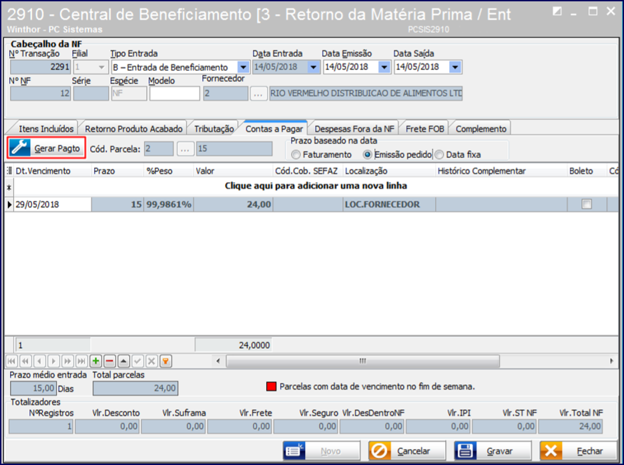Open Data Entrada date picker arrow
Viewport: 624px width, 465px height.
click(314, 67)
